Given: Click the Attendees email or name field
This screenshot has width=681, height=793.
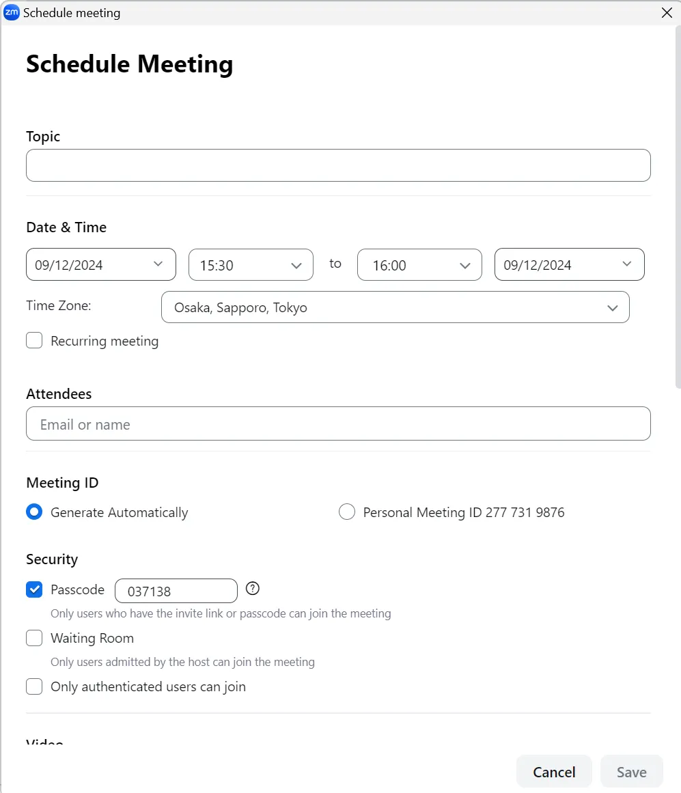Looking at the screenshot, I should click(x=338, y=424).
